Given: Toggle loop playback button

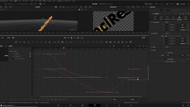Looking at the screenshot, I should [82, 38].
